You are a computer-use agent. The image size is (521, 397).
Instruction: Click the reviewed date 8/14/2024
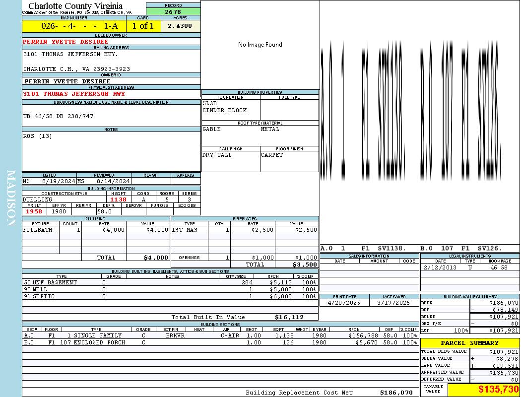(113, 181)
